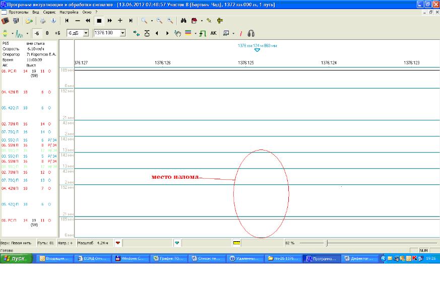Click the print icon in toolbar
Screen dimensions: 440x288
coord(43,21)
